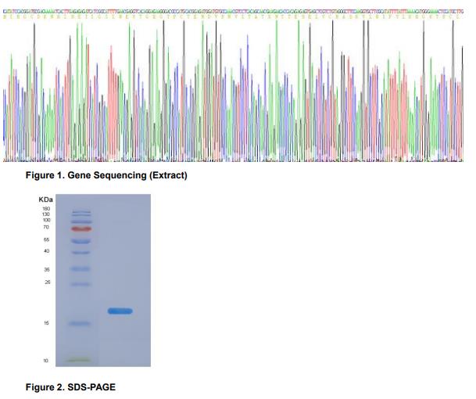
Task: Select the 10 molecular weight label
Action: 46,361
